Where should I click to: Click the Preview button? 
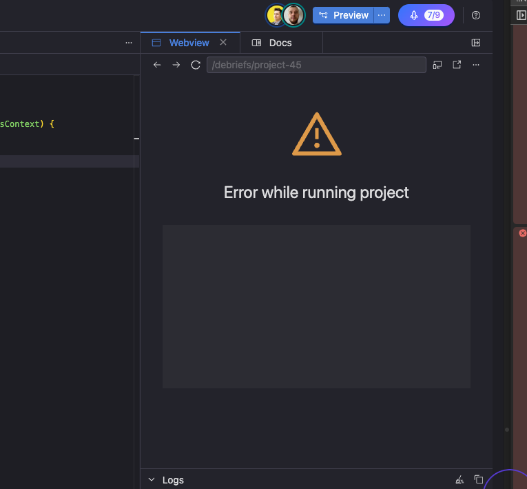tap(343, 15)
